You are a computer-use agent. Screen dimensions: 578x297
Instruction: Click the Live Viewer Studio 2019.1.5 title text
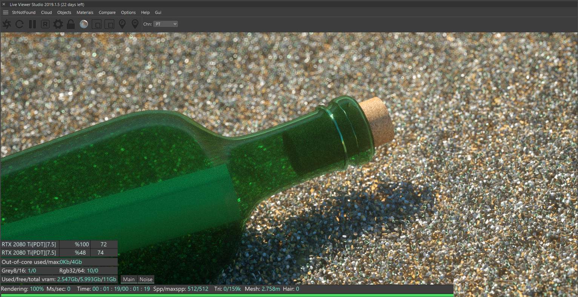tap(47, 5)
